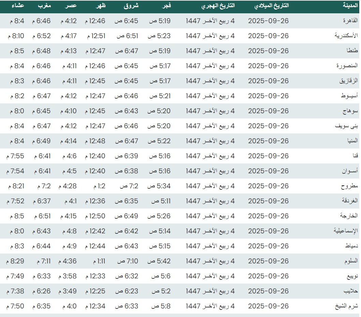Image resolution: width=361 pixels, height=317 pixels.
Task: Click the Fajr time 5:42 for السلوم
Action: 159,261
